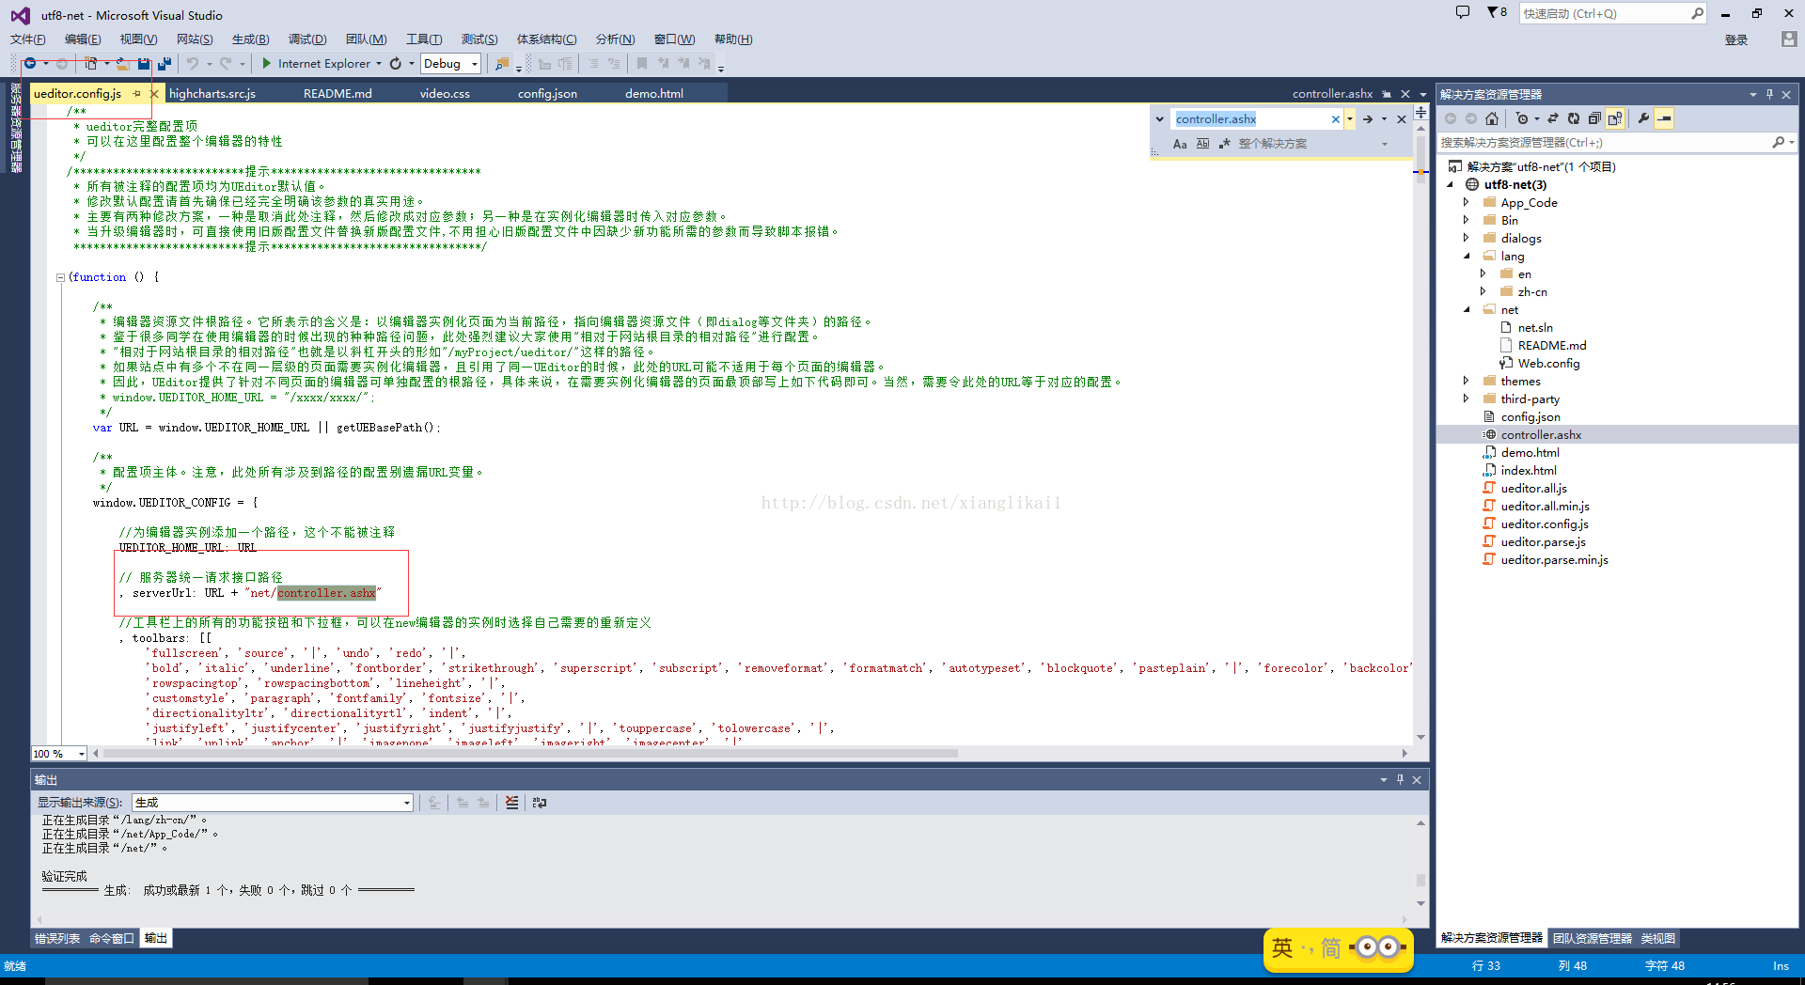1805x985 pixels.
Task: Click the Collapse All icon in Solution Explorer
Action: [x=1594, y=118]
